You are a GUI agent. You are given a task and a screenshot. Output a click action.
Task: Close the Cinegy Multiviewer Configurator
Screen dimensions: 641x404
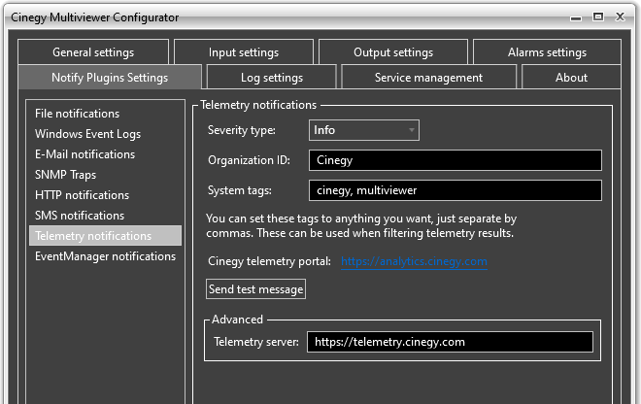(621, 17)
